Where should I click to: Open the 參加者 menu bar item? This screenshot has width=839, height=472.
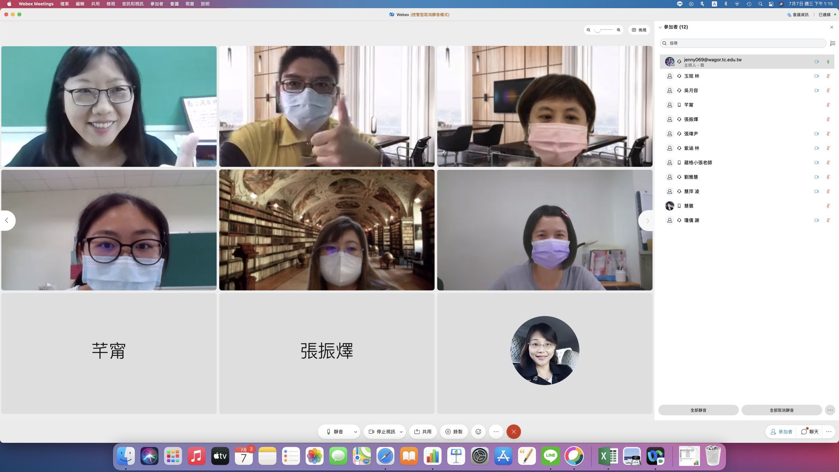coord(157,4)
